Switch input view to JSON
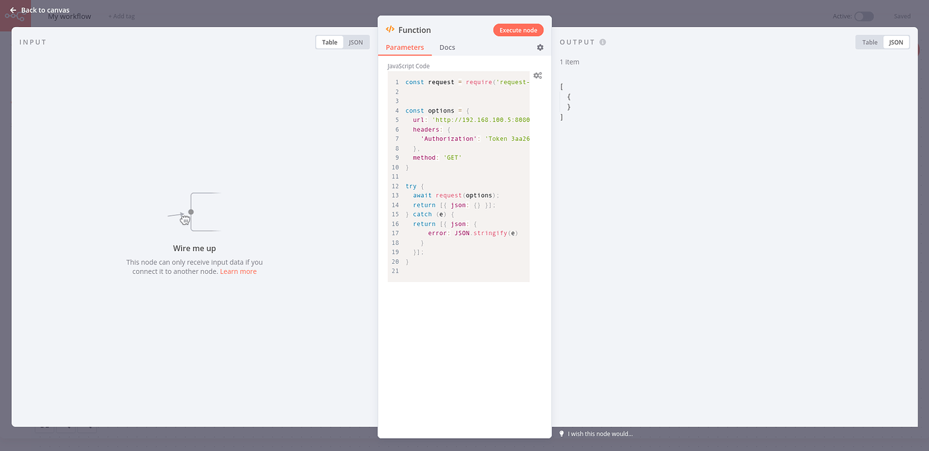This screenshot has width=929, height=451. tap(355, 42)
